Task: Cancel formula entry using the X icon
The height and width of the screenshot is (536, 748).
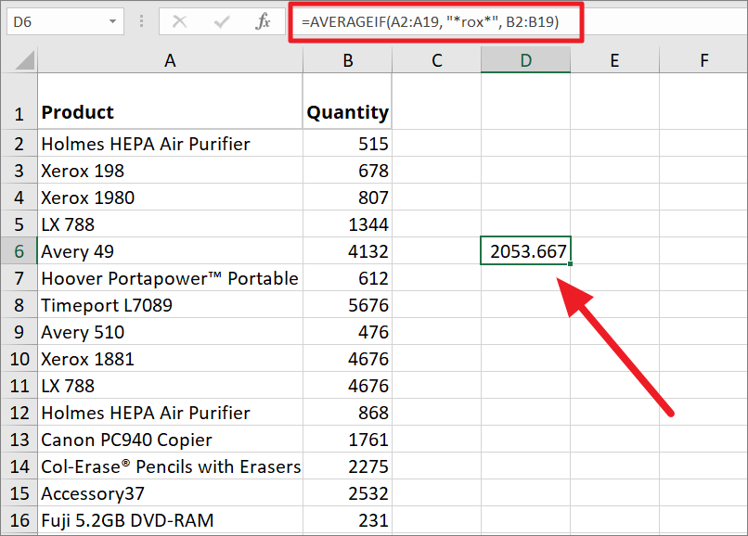Action: pos(177,20)
